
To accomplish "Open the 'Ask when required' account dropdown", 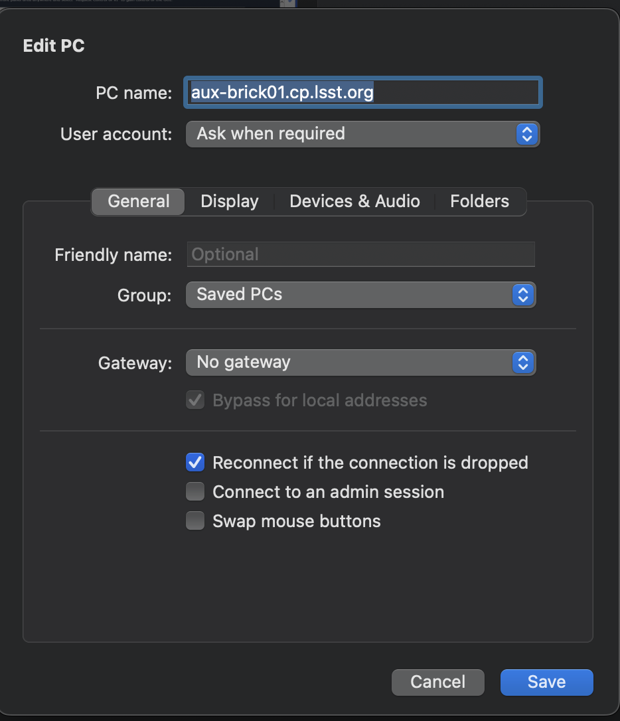I will coord(352,134).
